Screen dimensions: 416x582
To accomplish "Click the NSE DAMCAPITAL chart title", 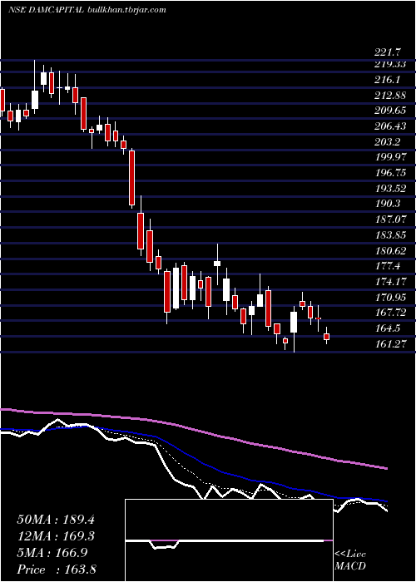I will pos(46,10).
